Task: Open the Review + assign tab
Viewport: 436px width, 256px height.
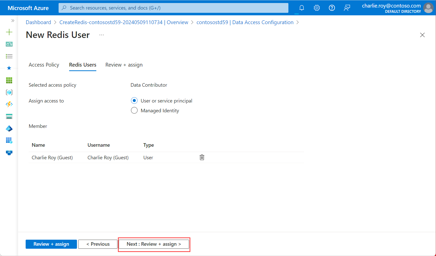Action: click(x=124, y=65)
